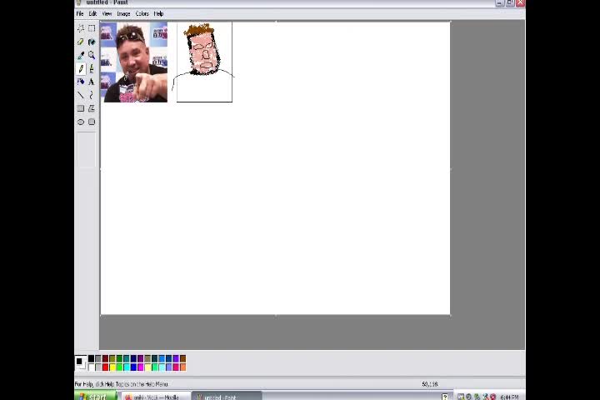Open the Help menu
Screen dimensions: 600x400
point(158,14)
